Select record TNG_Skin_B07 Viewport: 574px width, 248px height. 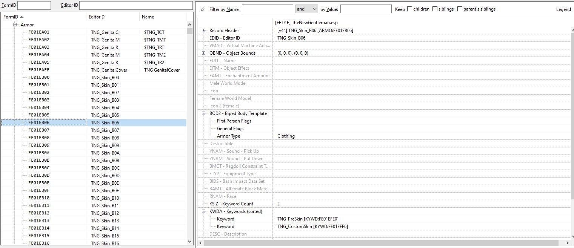[94, 130]
